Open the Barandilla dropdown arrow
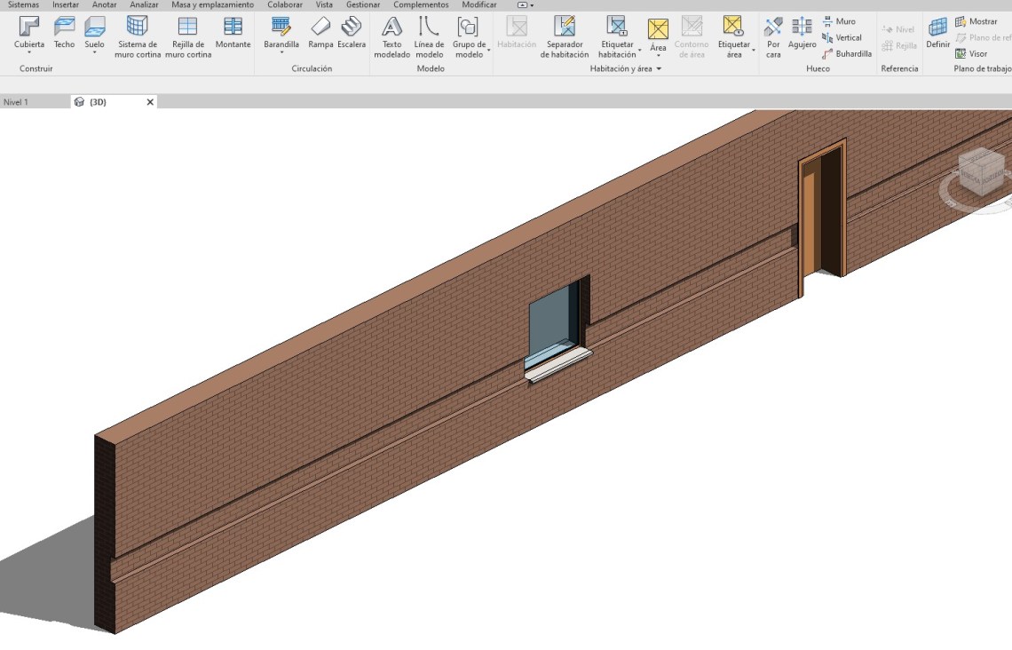Screen dimensions: 1012x650 (x=281, y=52)
